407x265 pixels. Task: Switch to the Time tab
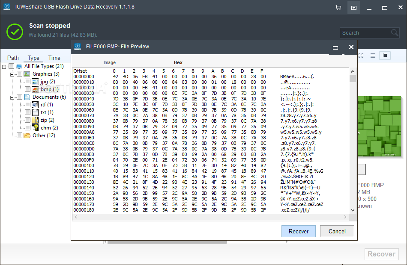tap(54, 58)
